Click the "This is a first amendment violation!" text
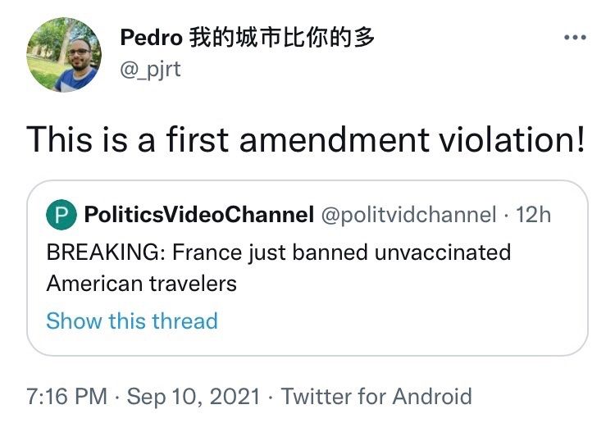This screenshot has height=432, width=615. pyautogui.click(x=306, y=139)
